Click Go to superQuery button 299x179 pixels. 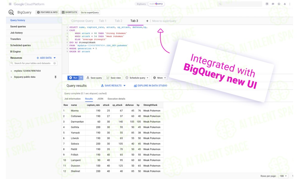90,13
